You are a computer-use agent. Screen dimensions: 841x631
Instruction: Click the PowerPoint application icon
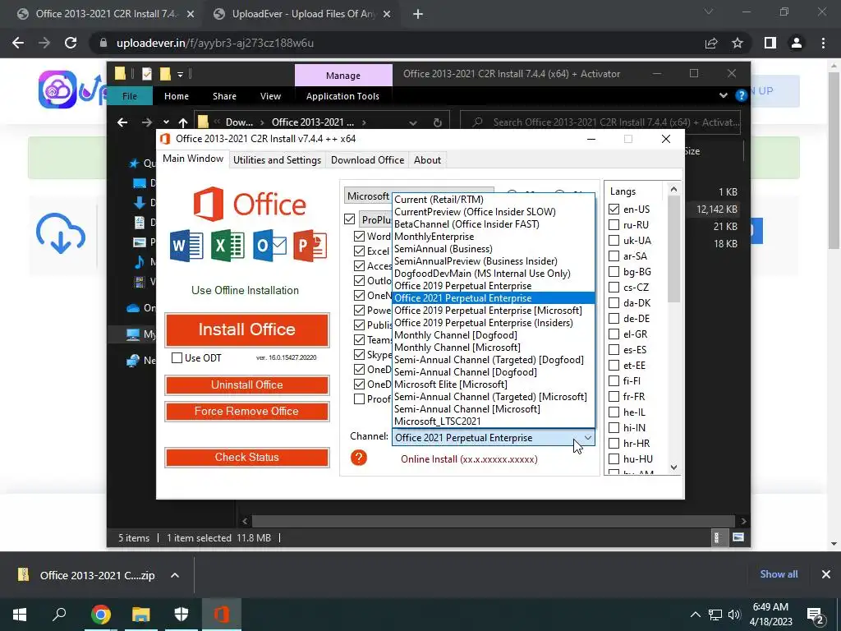coord(310,246)
